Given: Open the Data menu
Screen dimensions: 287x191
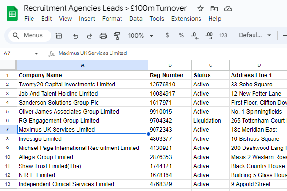Looking at the screenshot, I should (136, 19).
